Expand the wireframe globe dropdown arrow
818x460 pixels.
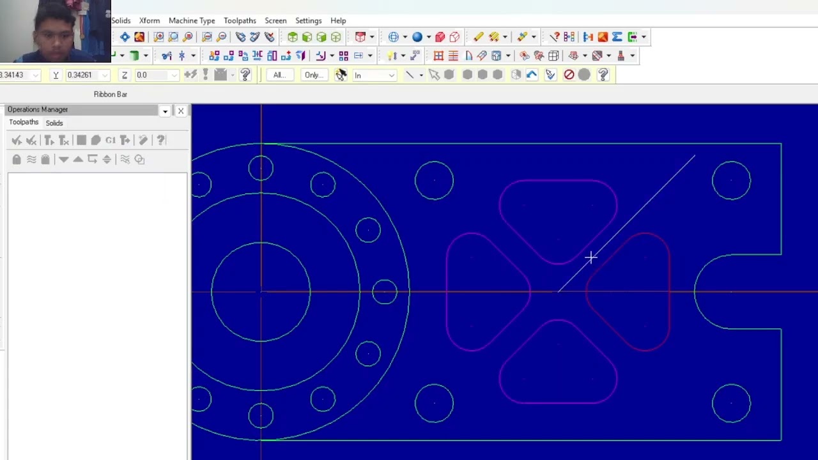point(405,37)
